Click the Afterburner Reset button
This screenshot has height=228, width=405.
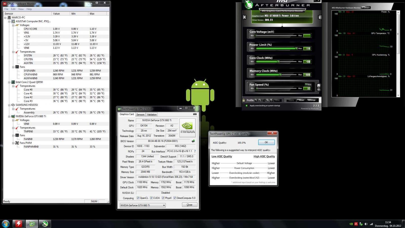click(x=301, y=100)
